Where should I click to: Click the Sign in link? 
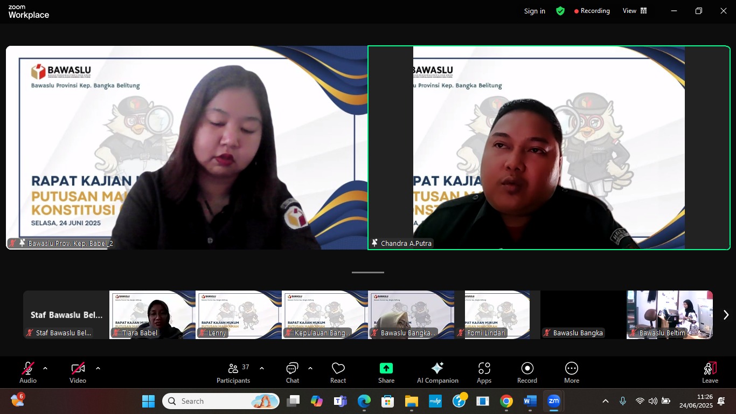pos(534,10)
